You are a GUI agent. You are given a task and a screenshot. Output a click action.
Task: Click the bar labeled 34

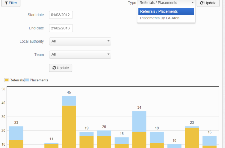tap(139, 129)
